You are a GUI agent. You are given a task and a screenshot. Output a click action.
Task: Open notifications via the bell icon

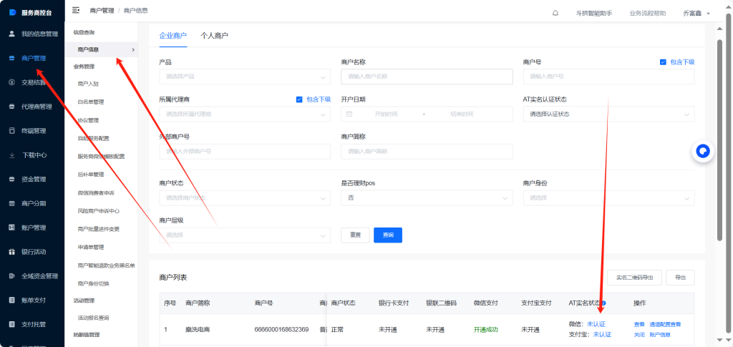(x=555, y=13)
